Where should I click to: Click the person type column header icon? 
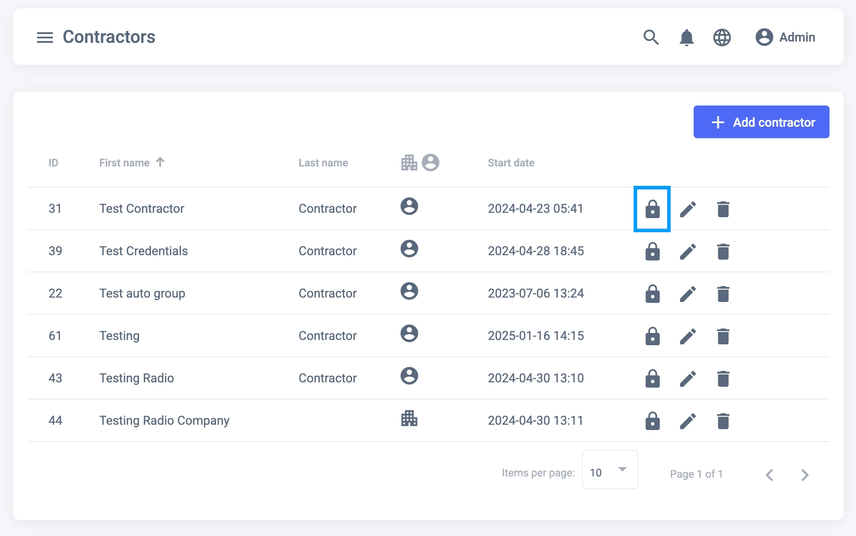tap(430, 162)
